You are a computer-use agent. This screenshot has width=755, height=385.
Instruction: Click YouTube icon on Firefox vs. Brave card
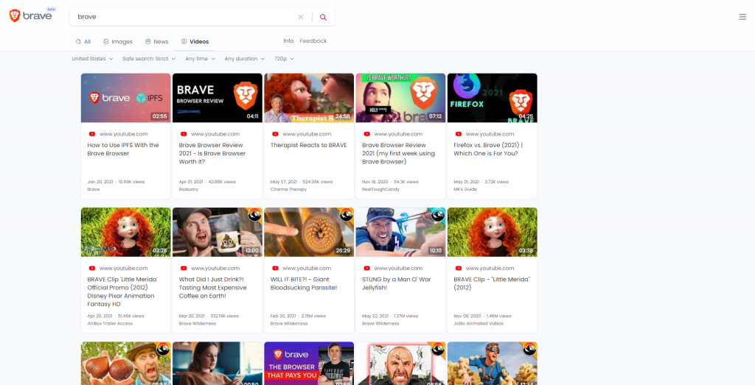(458, 134)
